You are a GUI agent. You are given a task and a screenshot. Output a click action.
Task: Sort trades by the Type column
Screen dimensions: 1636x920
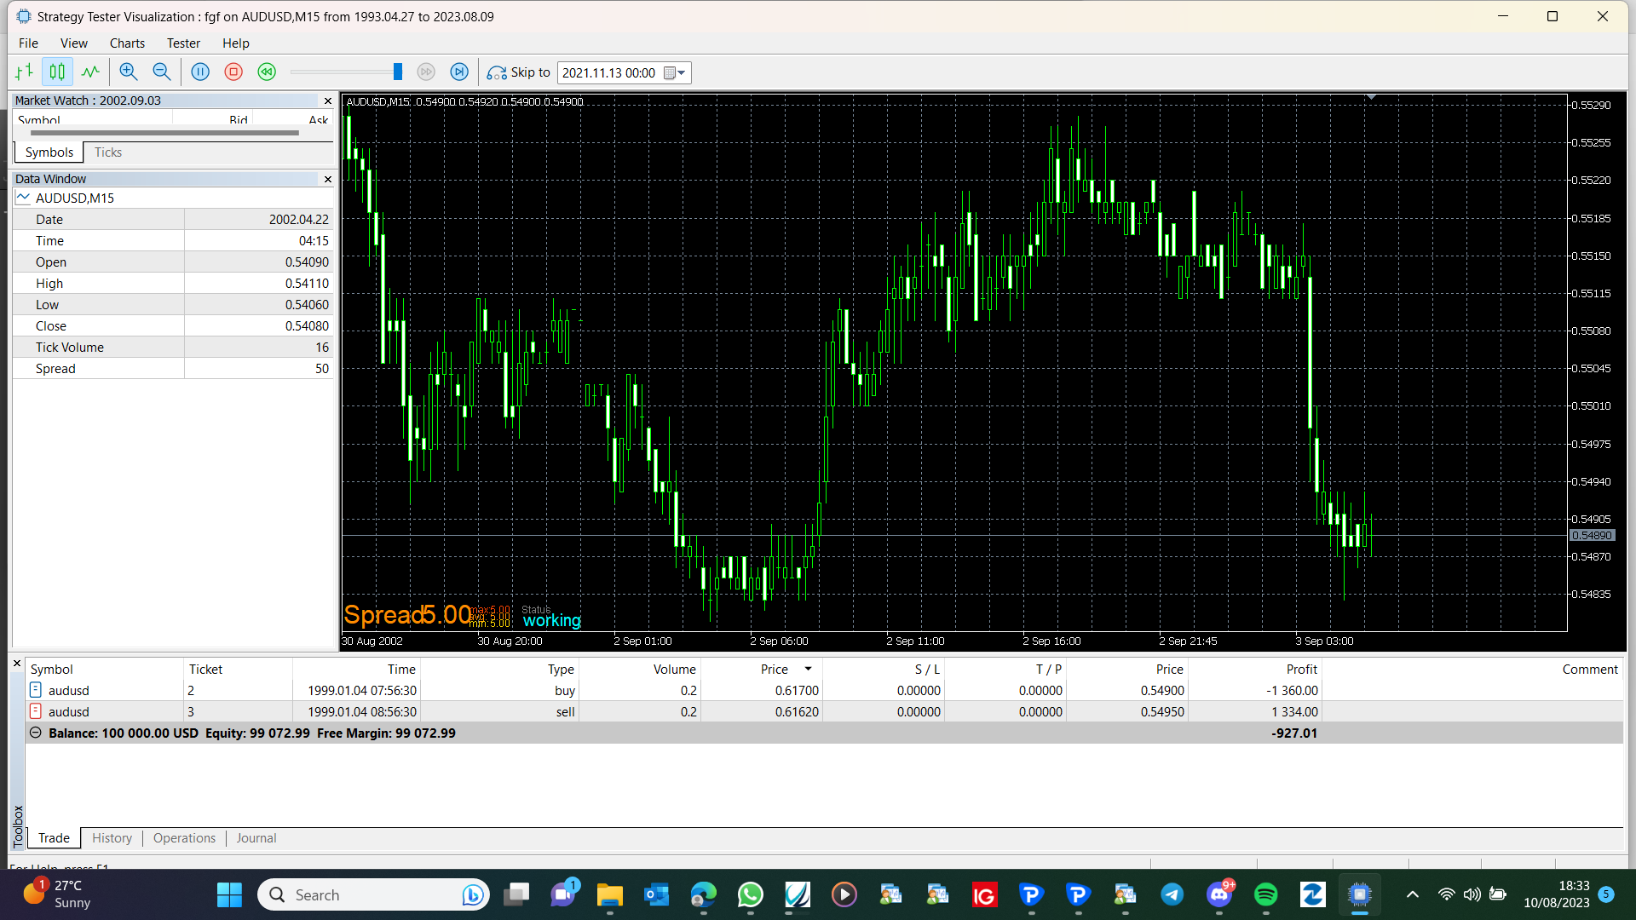(500, 670)
